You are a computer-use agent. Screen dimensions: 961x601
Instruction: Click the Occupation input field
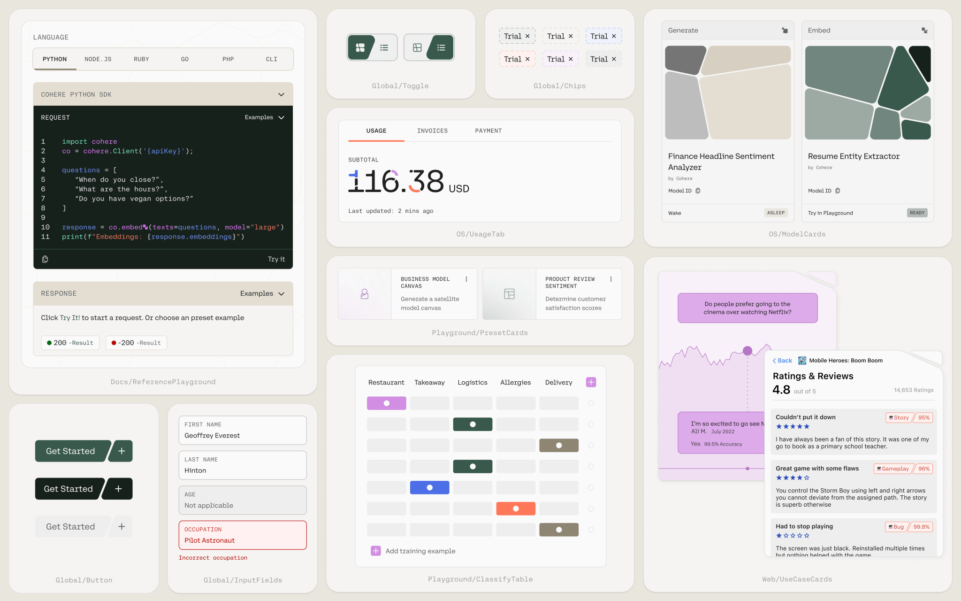[x=243, y=535]
